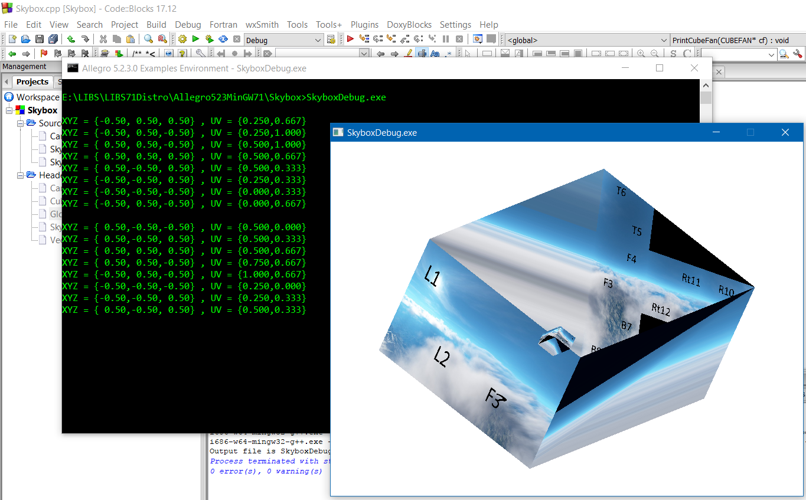Click the Build gear icon in toolbar

point(182,40)
